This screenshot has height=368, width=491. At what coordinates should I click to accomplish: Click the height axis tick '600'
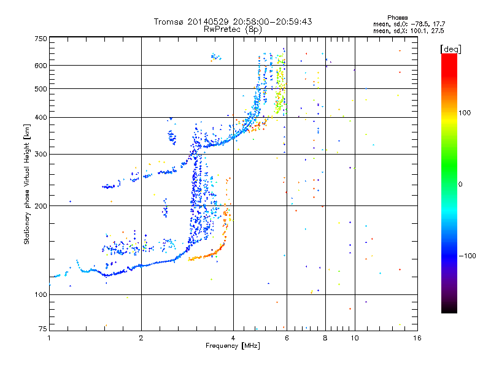[x=41, y=66]
